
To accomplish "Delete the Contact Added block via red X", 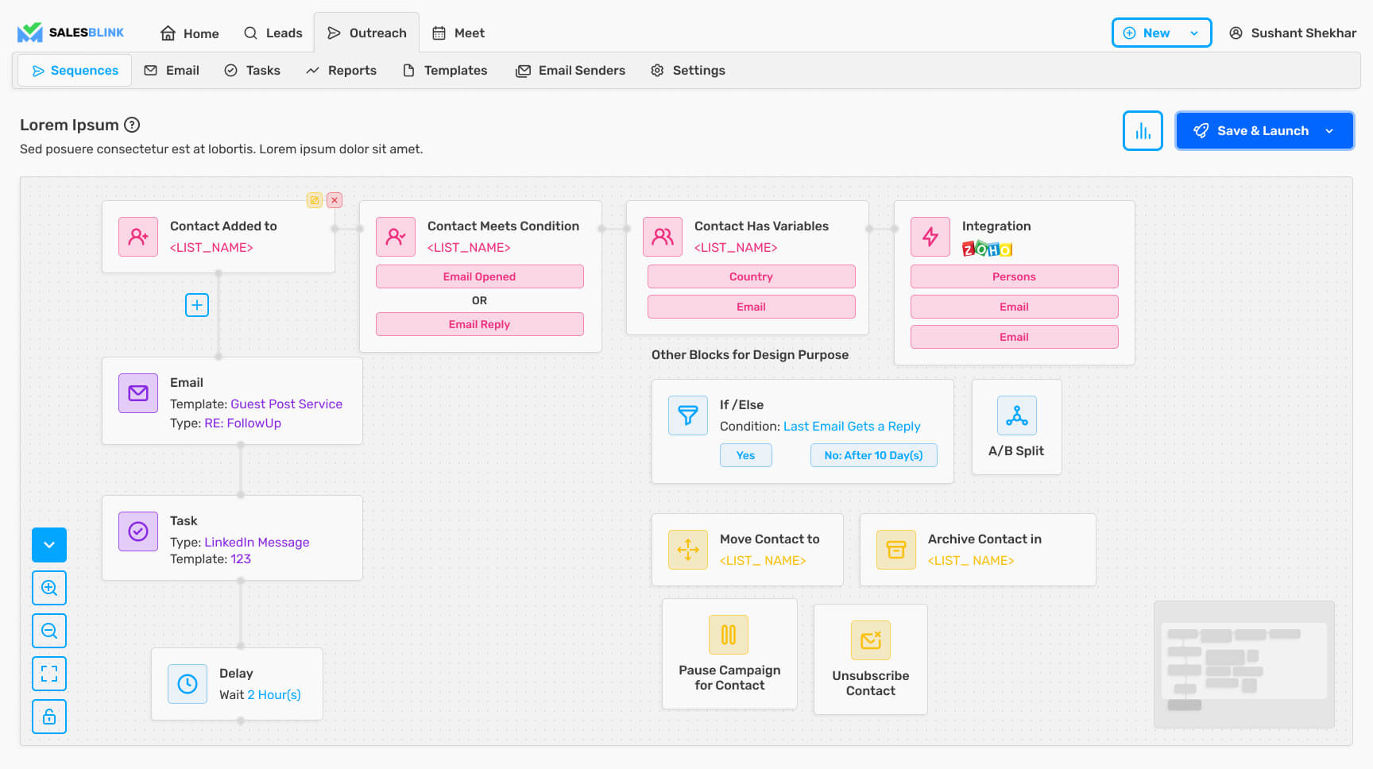I will click(335, 200).
